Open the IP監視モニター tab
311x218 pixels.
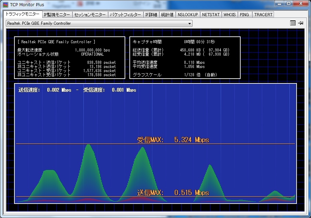(57, 15)
